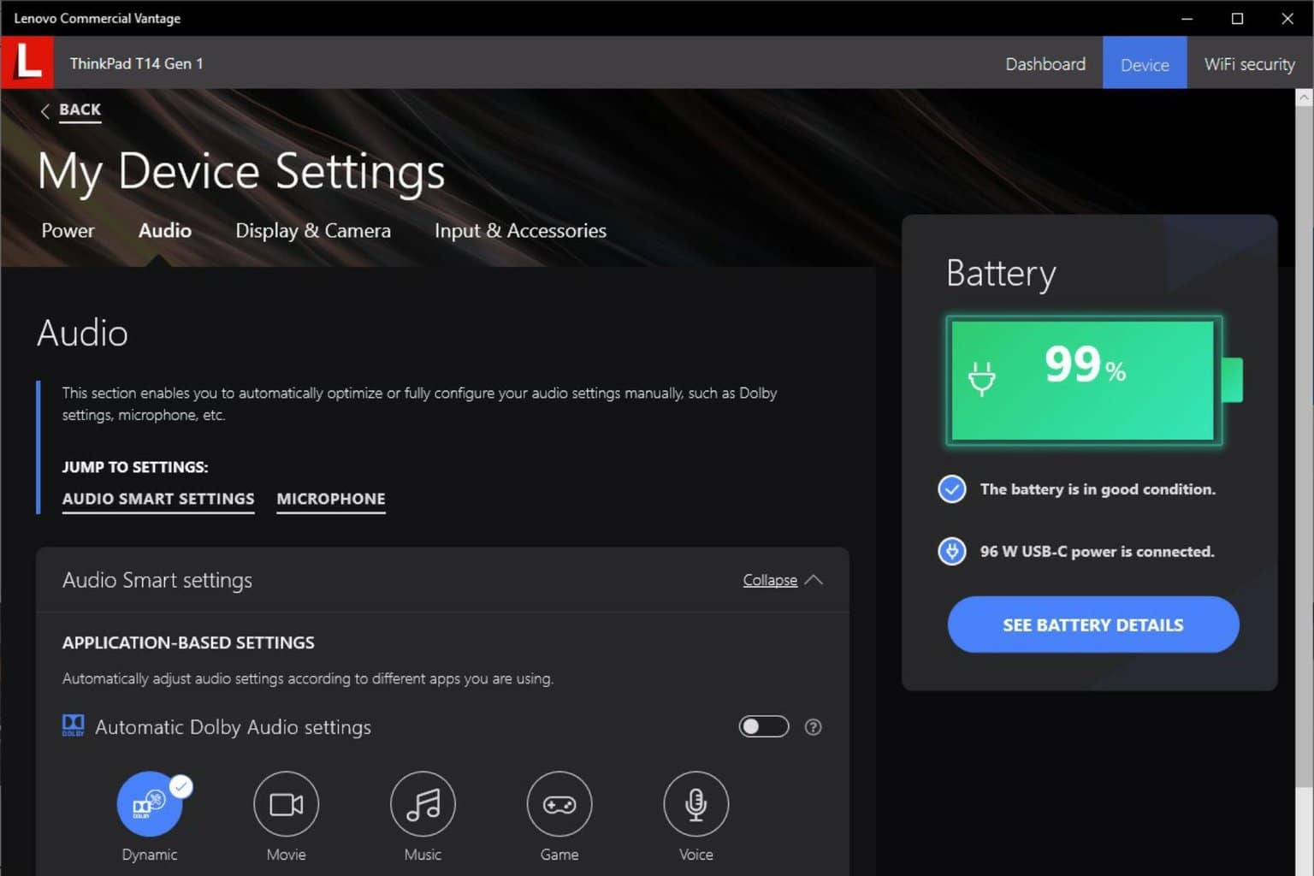Click the battery charging plug symbol

coord(982,379)
